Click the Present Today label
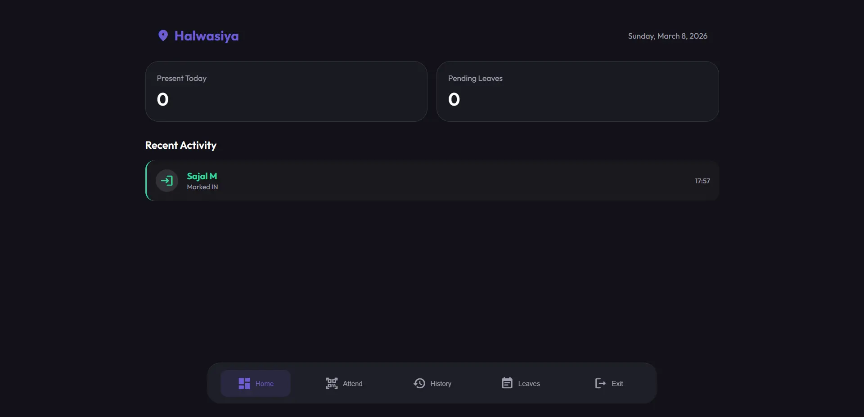The height and width of the screenshot is (417, 864). pos(181,78)
